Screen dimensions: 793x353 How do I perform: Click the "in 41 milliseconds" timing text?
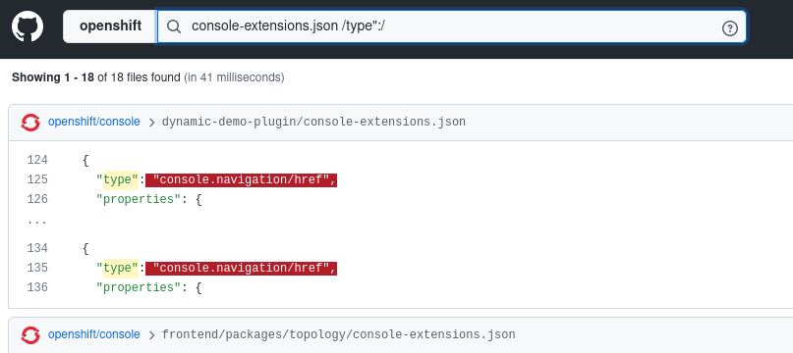click(234, 77)
